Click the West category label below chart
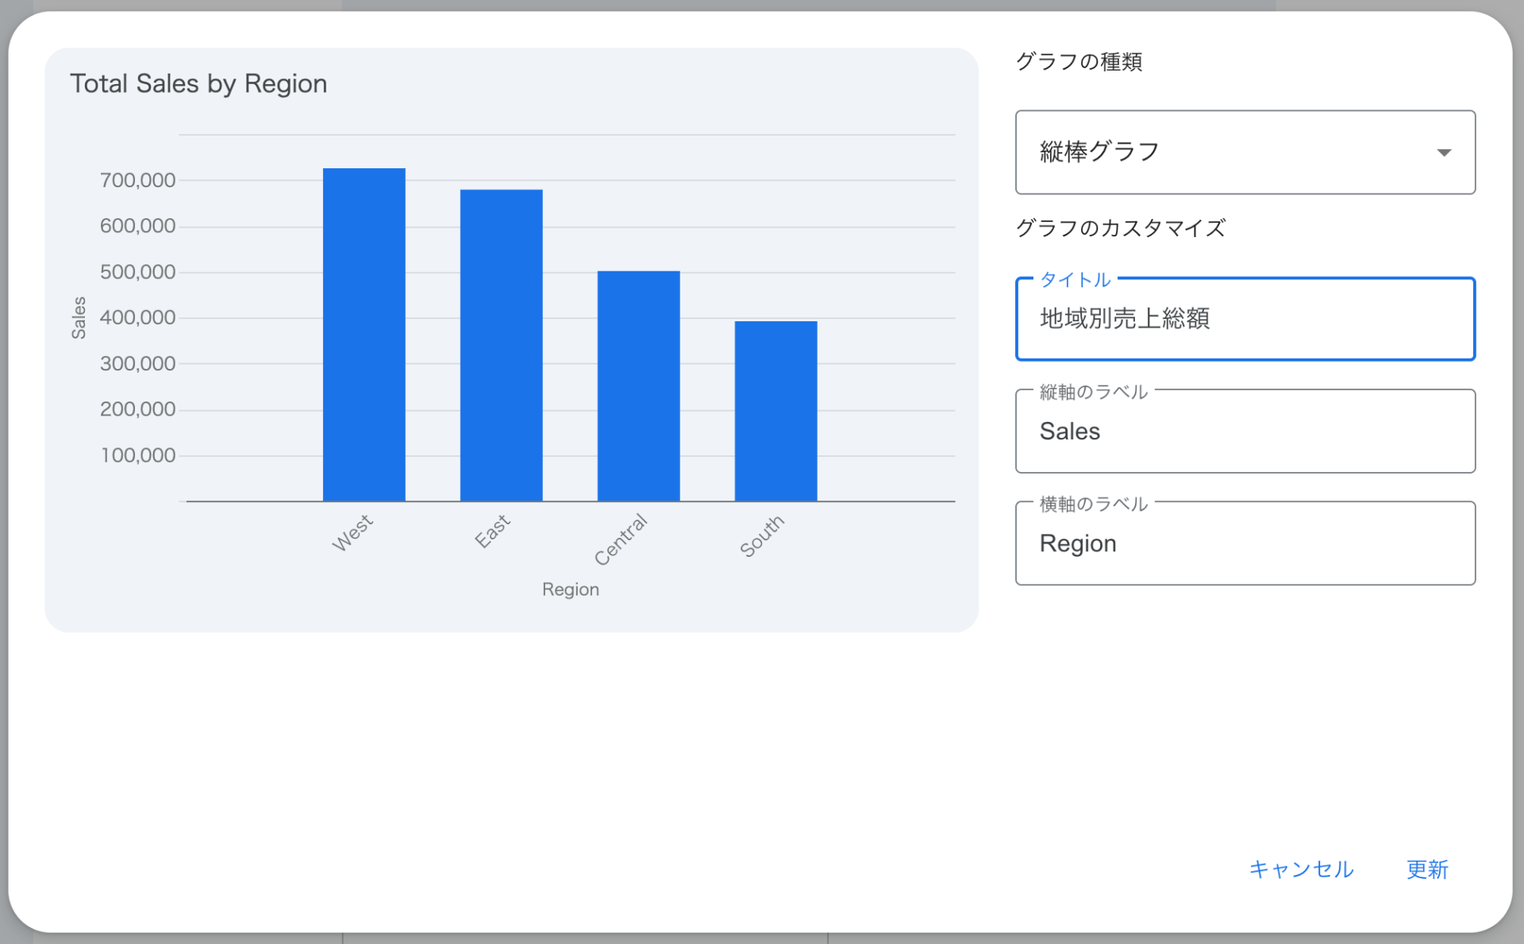 pos(352,532)
